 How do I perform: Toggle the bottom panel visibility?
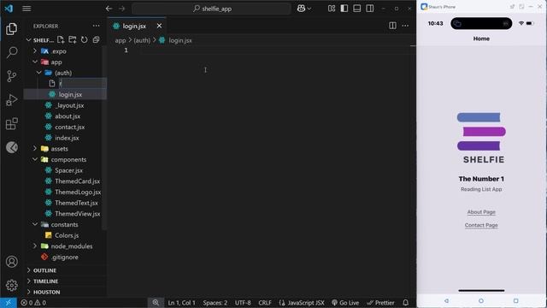(x=357, y=9)
